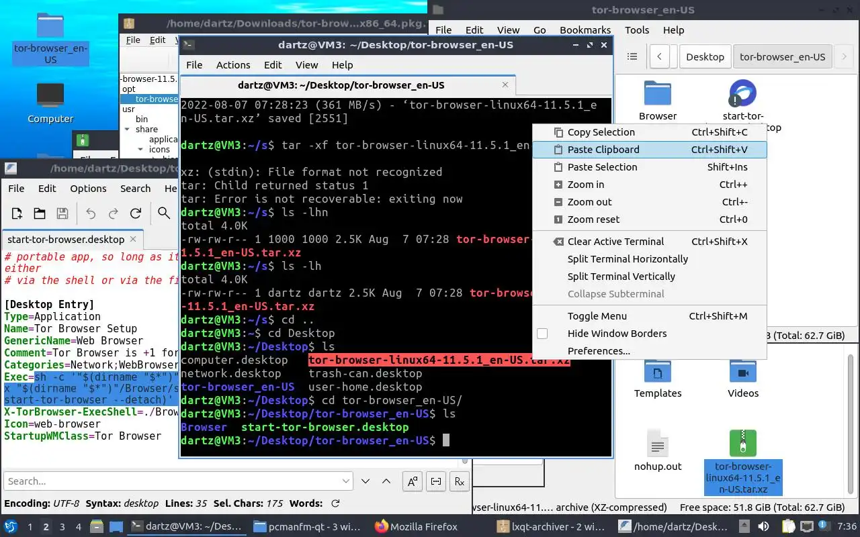Open the QTerminal View menu

pyautogui.click(x=306, y=65)
